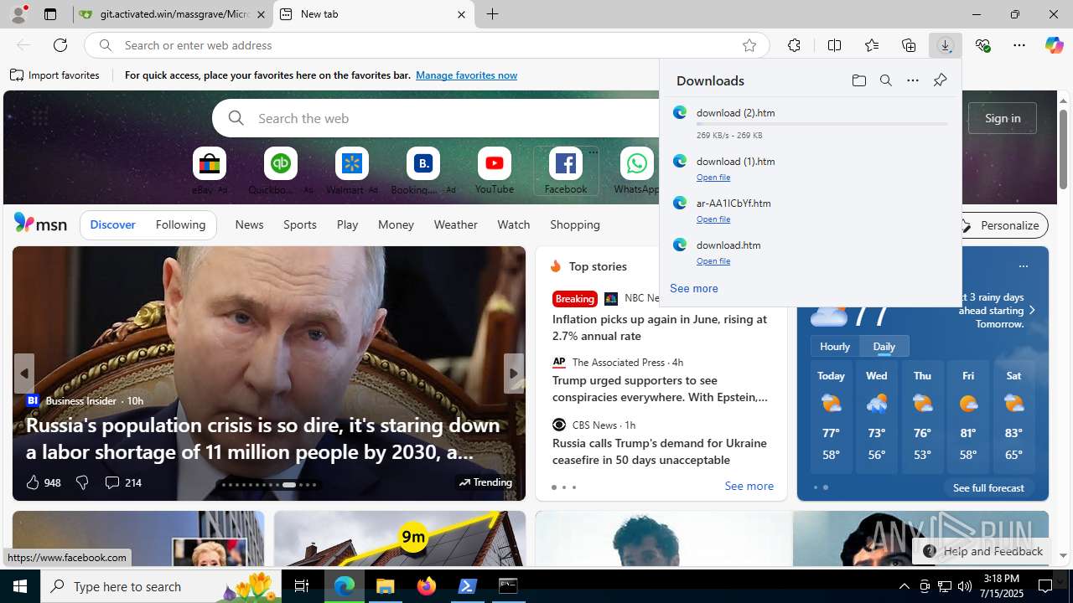Show hidden system tray icons
The height and width of the screenshot is (603, 1073).
(904, 586)
